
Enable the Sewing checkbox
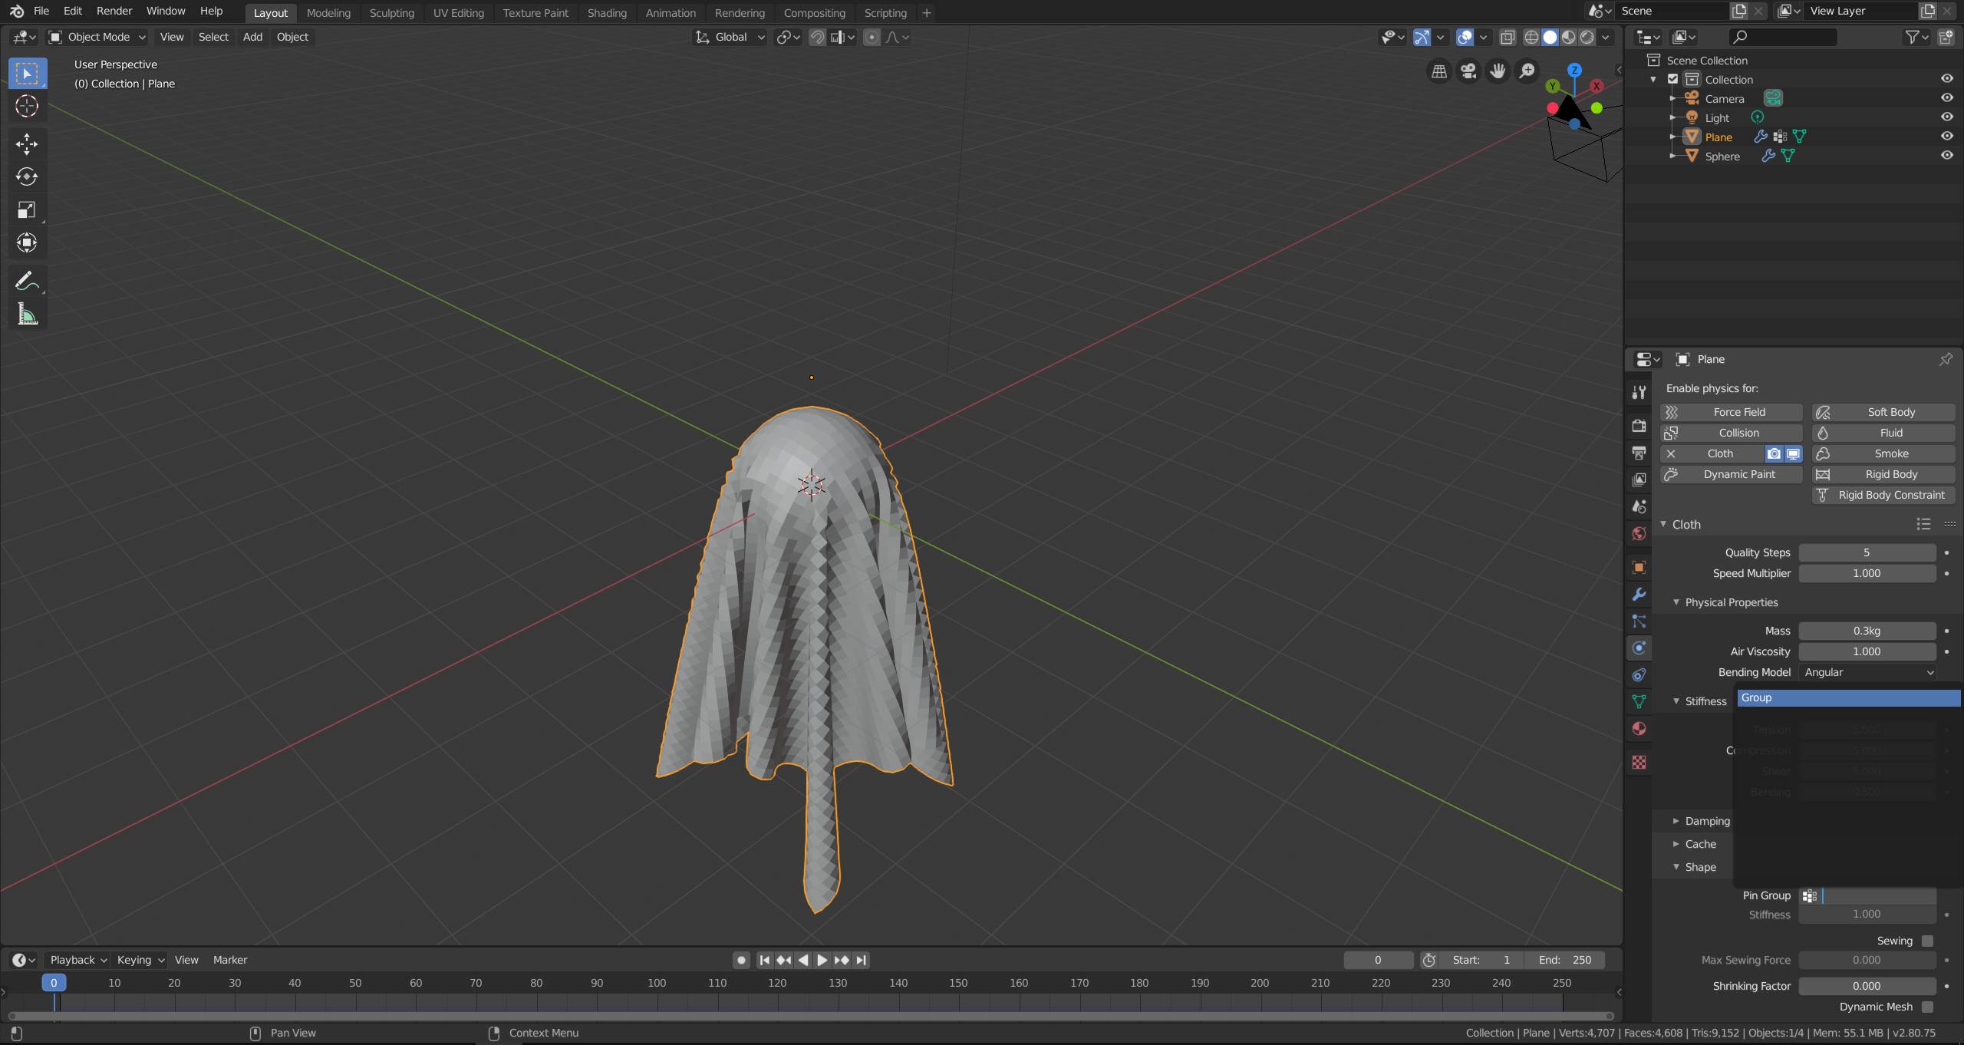1927,941
